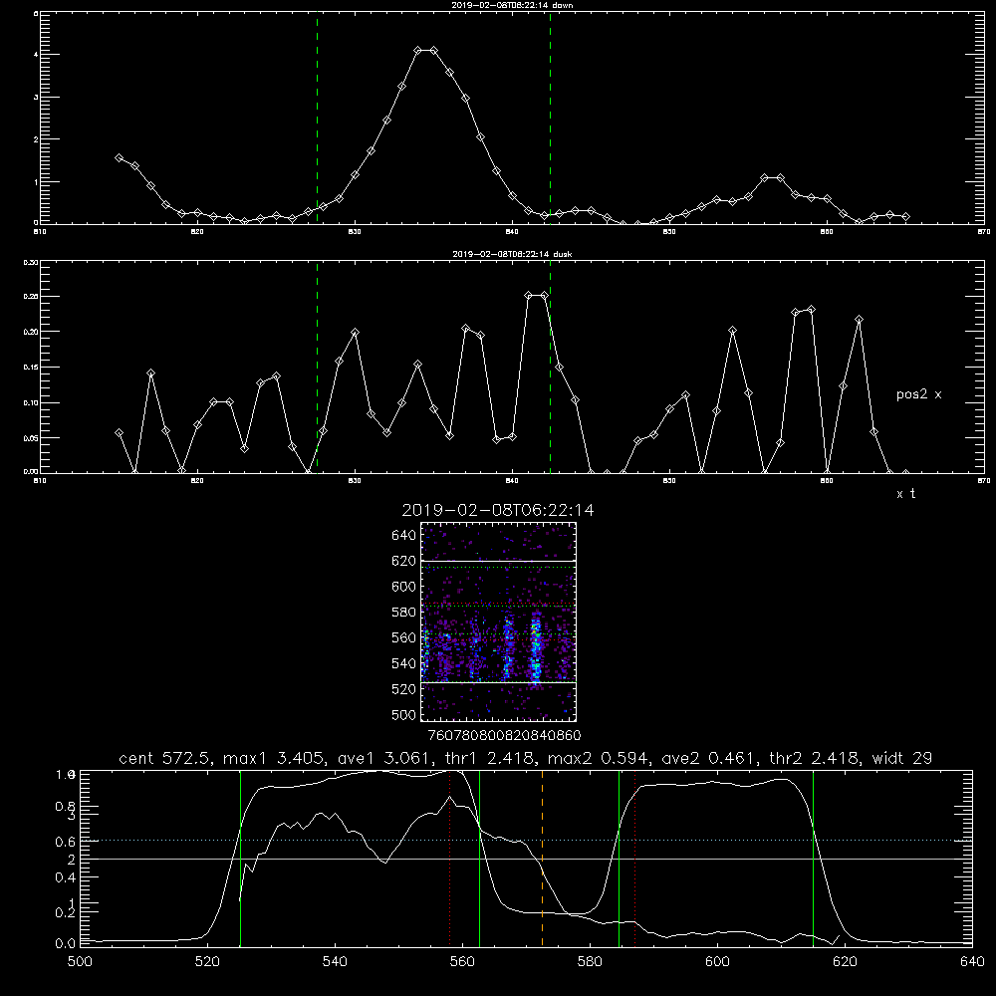Click the right green dashed line in dusk plot

tap(550, 367)
